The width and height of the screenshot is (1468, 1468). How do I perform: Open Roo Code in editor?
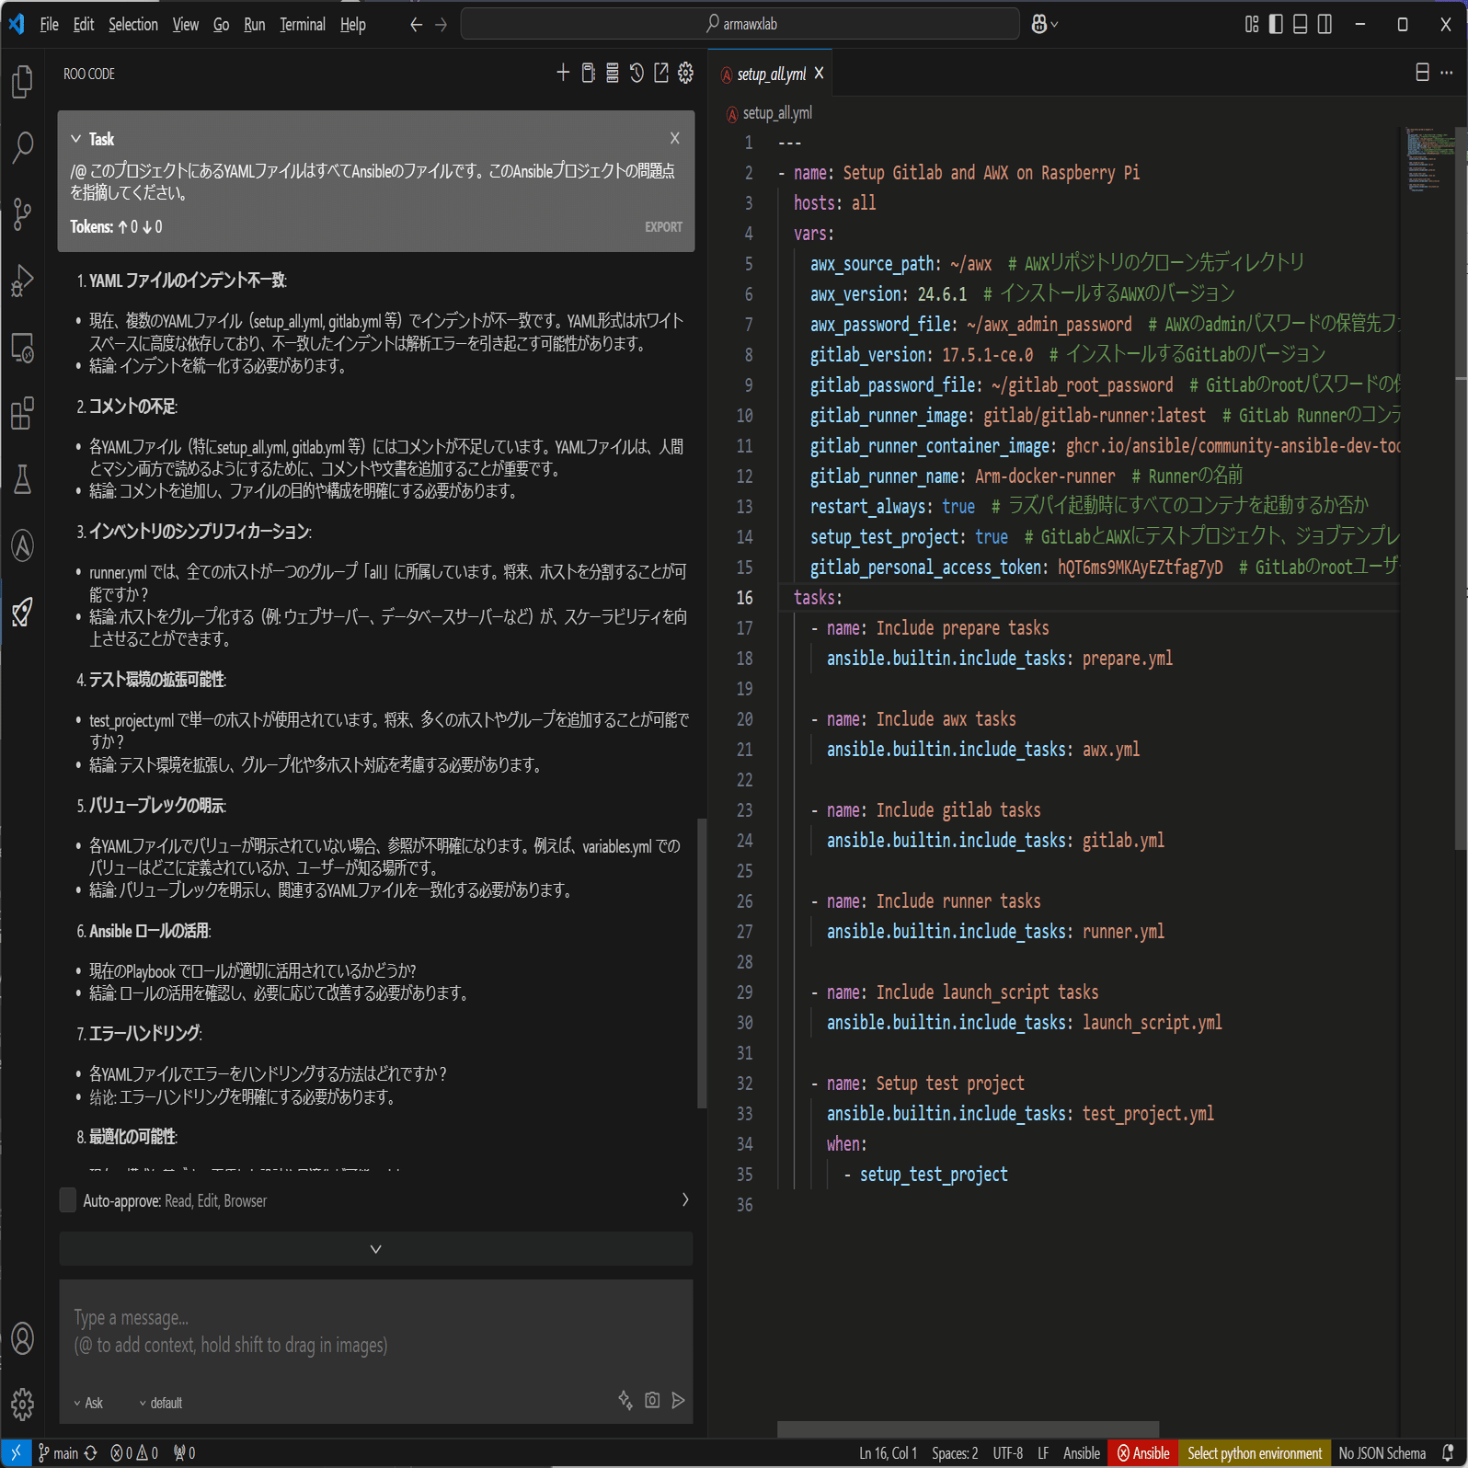[661, 73]
